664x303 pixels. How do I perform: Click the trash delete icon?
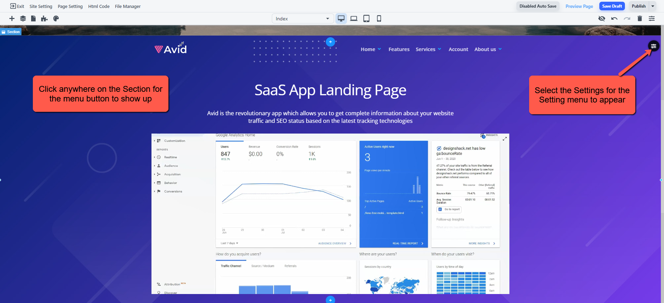(639, 19)
